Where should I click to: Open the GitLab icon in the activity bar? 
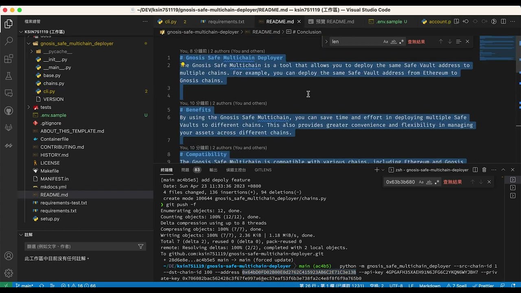click(x=9, y=128)
